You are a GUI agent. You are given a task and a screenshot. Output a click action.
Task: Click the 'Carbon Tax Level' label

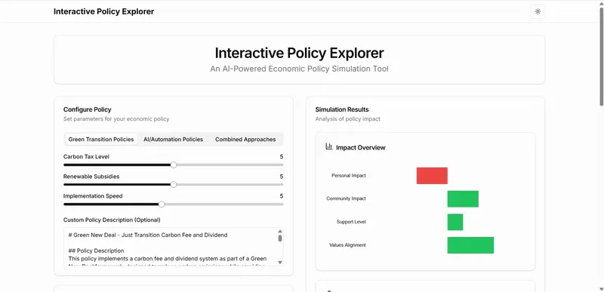tap(86, 157)
